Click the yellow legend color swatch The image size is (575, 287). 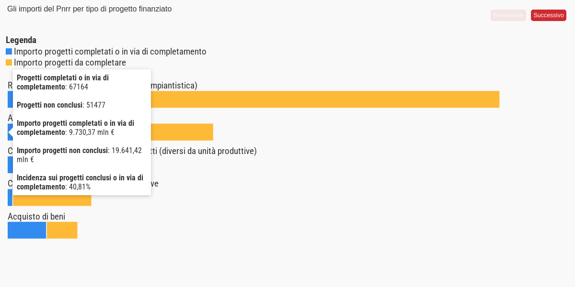coord(9,63)
